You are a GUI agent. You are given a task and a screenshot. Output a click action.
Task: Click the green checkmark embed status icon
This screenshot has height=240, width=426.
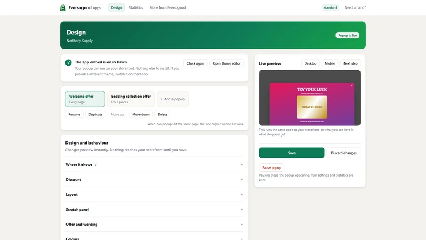coord(69,62)
